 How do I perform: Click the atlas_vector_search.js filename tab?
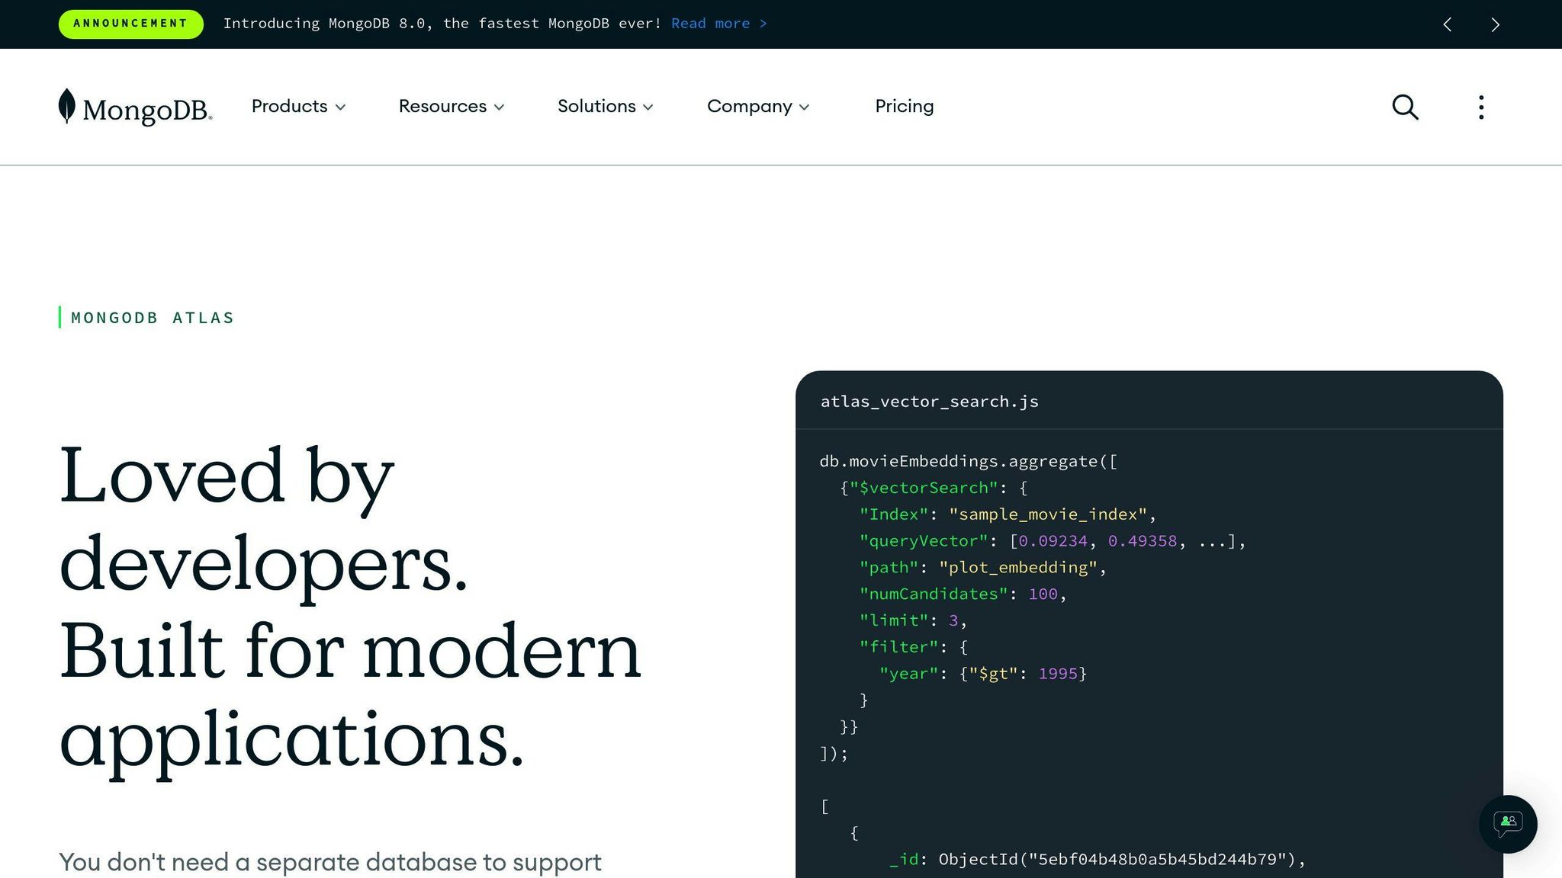click(x=929, y=402)
